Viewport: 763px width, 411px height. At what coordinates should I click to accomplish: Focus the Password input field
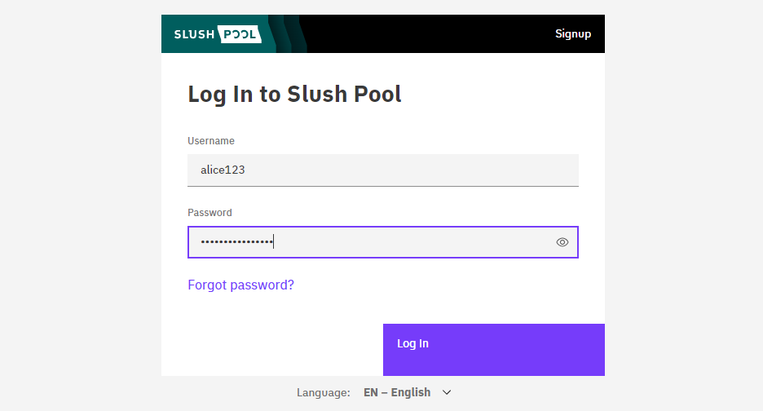click(x=383, y=242)
